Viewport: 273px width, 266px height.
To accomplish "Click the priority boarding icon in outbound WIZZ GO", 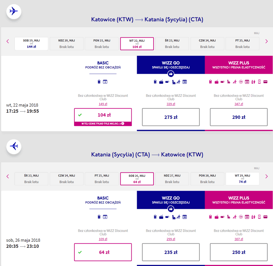I will [x=179, y=82].
